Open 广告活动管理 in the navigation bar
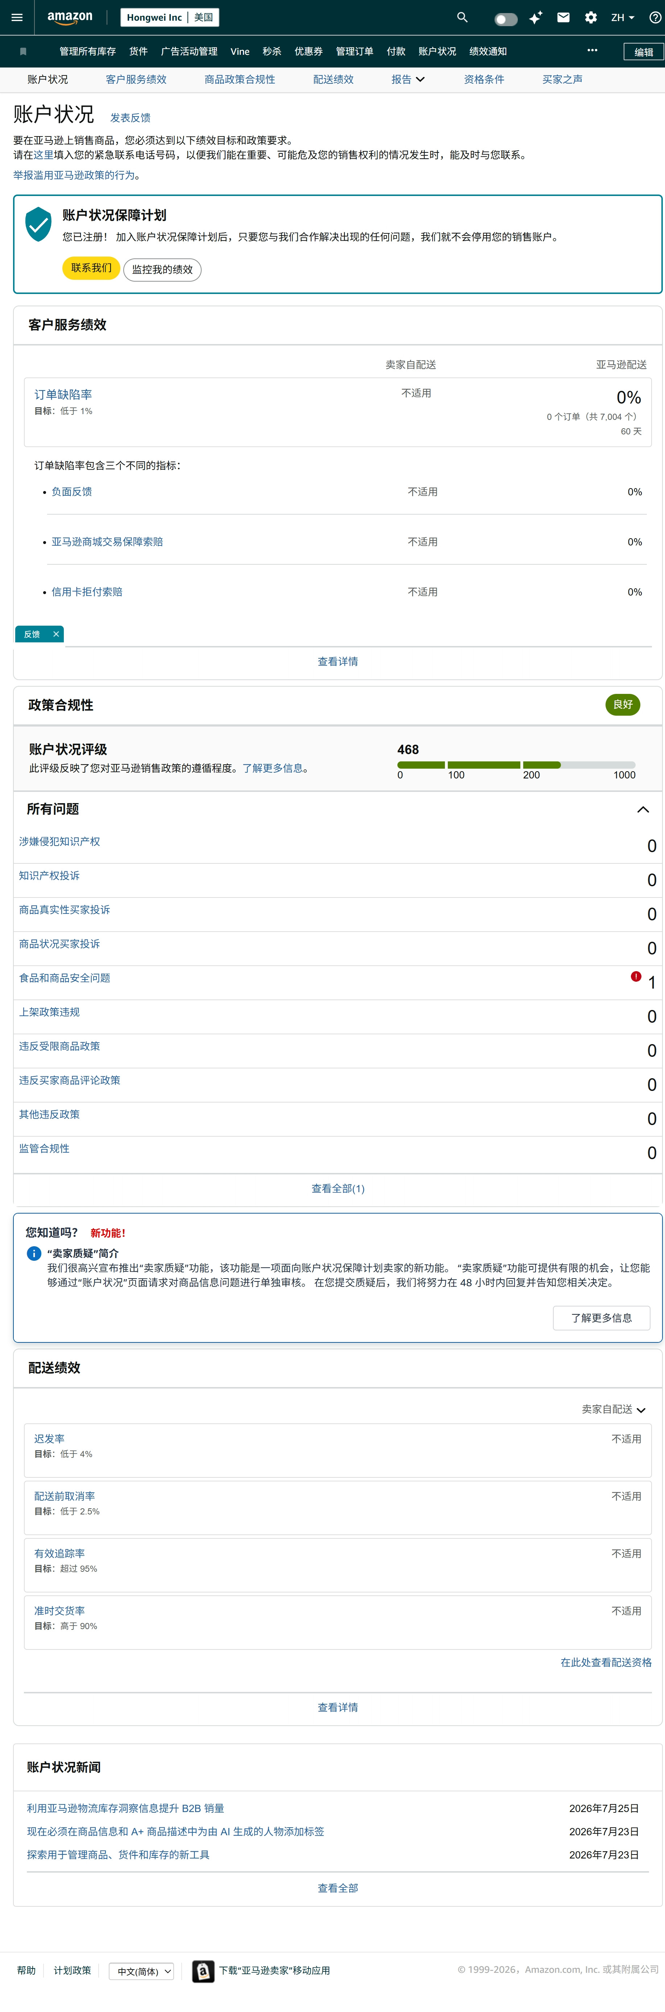Screen dimensions: 665x2012 pyautogui.click(x=189, y=52)
